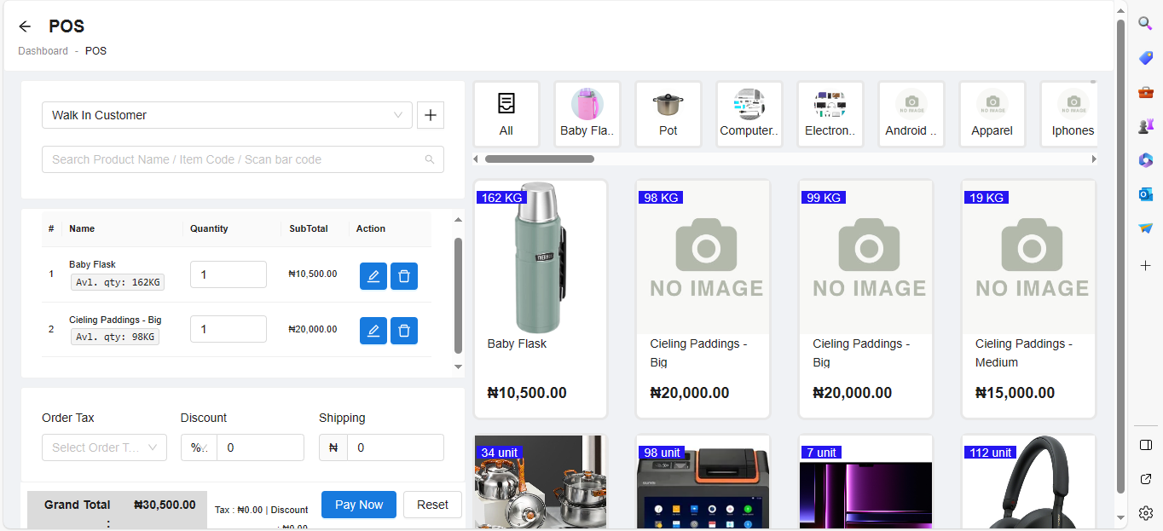Image resolution: width=1163 pixels, height=531 pixels.
Task: Toggle the split screen sidebar icon
Action: coord(1145,445)
